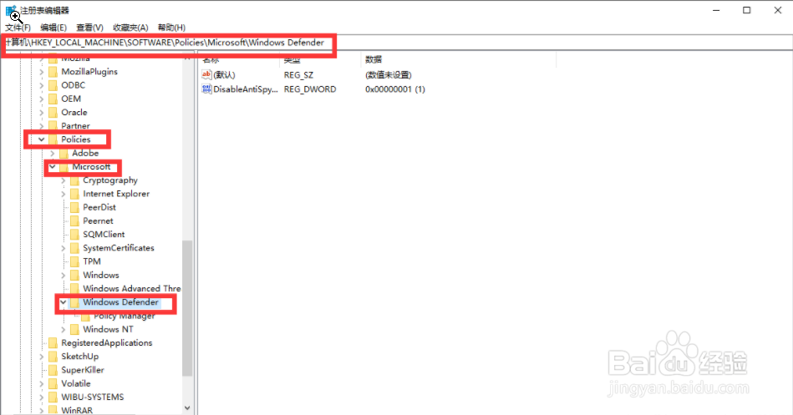Click the registry path address bar

pyautogui.click(x=396, y=43)
